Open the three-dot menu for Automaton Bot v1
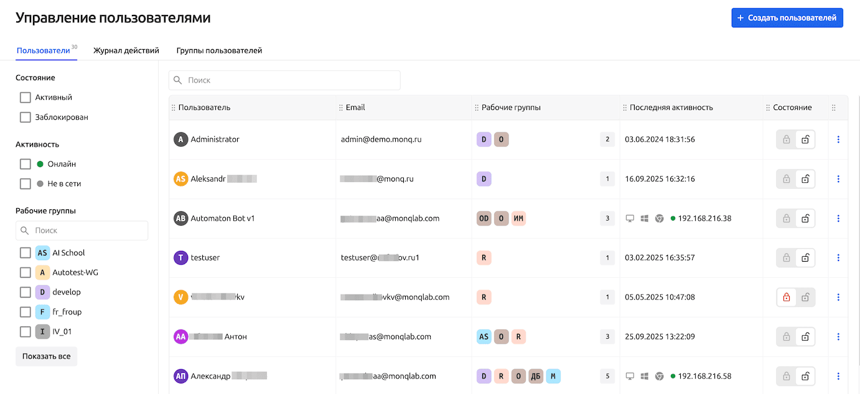Image resolution: width=860 pixels, height=394 pixels. point(838,219)
